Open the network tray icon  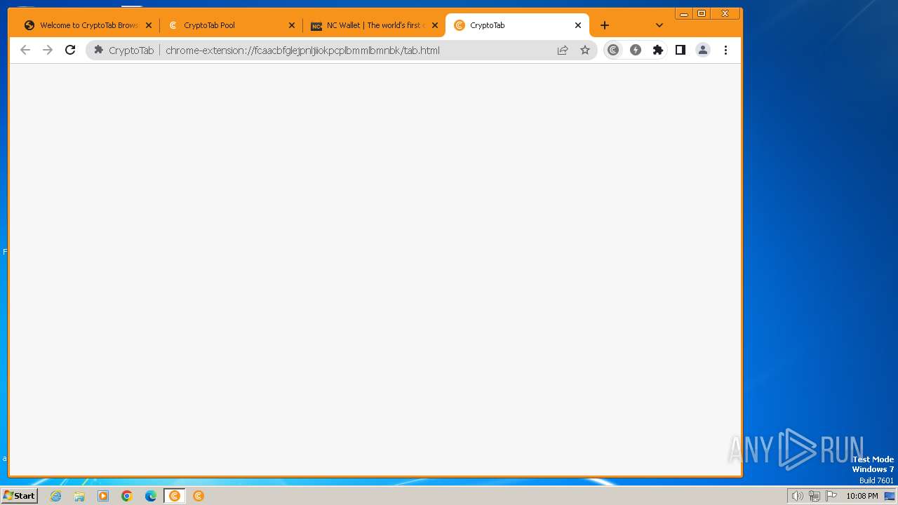tap(815, 496)
